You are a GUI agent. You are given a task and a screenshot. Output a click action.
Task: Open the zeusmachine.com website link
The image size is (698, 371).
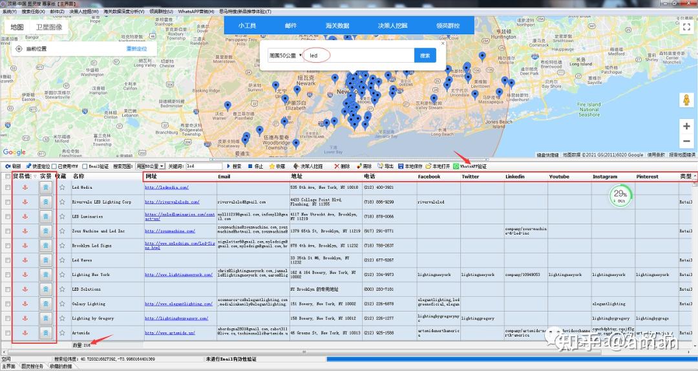[169, 231]
